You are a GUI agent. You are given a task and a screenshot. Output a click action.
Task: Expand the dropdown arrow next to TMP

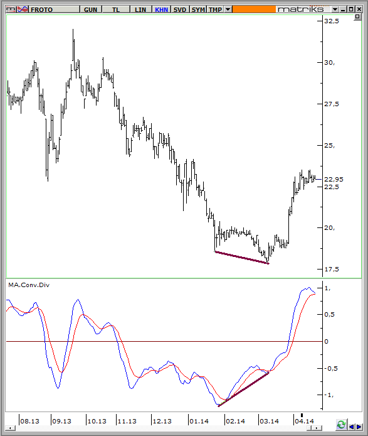(228, 9)
